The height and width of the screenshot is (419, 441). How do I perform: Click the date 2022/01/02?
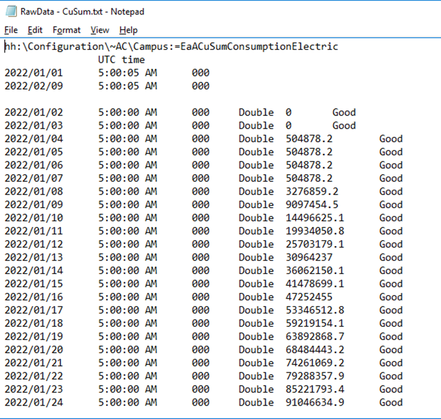(x=34, y=112)
